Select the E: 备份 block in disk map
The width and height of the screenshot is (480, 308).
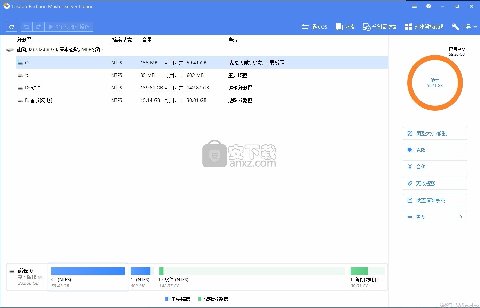[368, 277]
